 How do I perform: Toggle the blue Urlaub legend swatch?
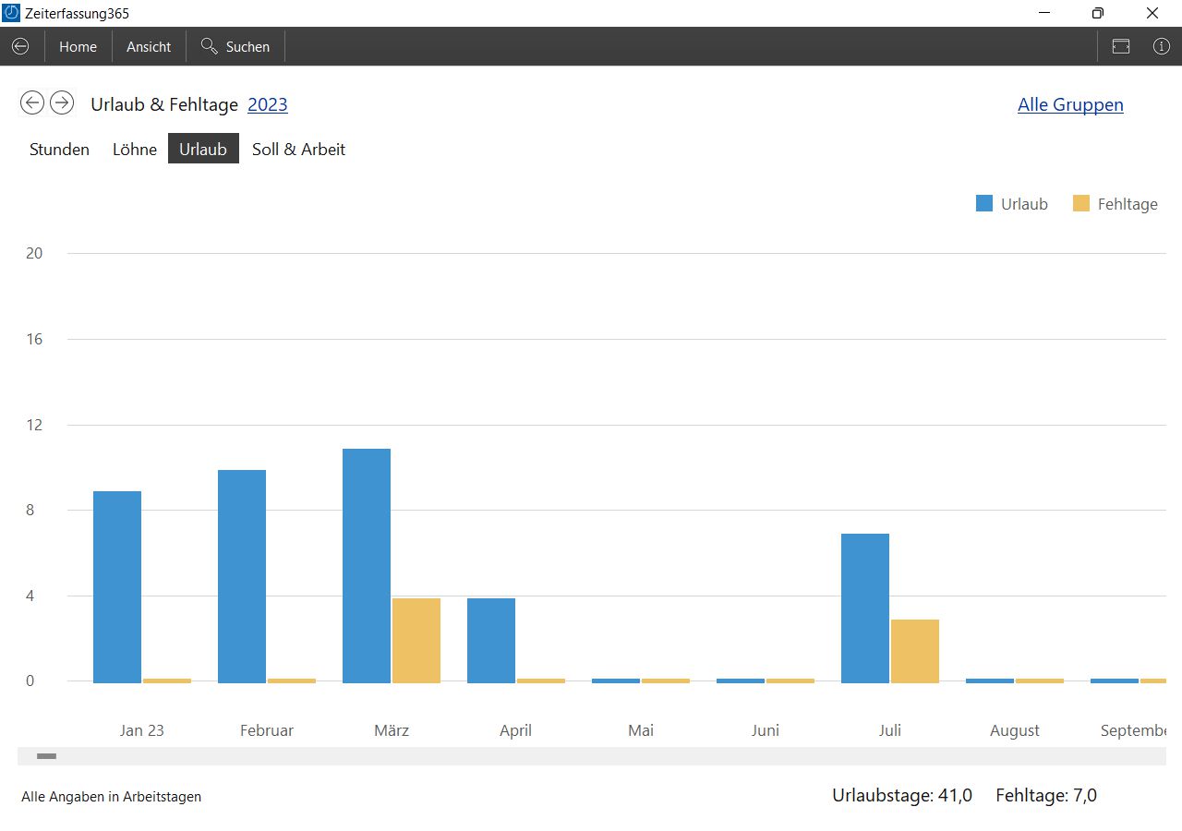point(984,204)
